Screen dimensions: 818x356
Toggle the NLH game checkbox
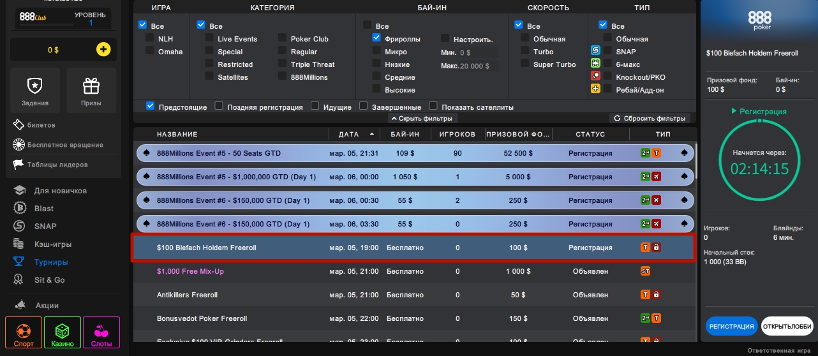(x=150, y=38)
